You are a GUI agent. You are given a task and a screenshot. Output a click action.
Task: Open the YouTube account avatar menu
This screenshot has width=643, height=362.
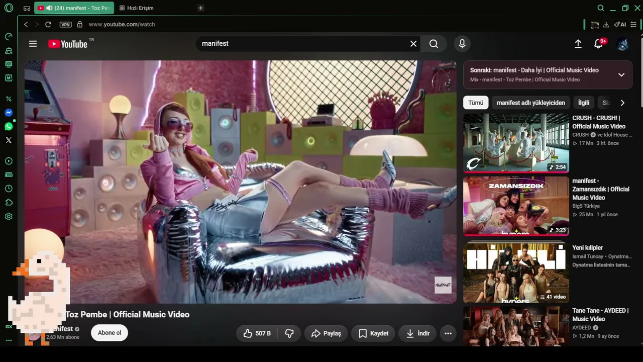tap(623, 44)
